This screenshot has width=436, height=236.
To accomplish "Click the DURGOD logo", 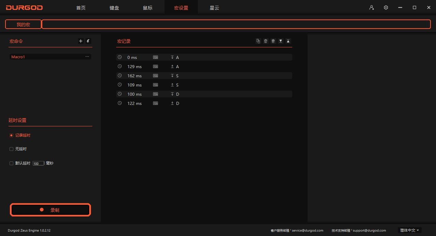I will (x=24, y=7).
